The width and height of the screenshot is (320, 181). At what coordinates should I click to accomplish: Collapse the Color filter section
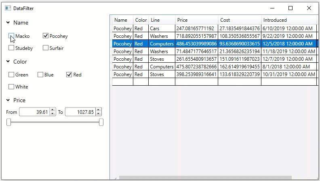click(8, 62)
